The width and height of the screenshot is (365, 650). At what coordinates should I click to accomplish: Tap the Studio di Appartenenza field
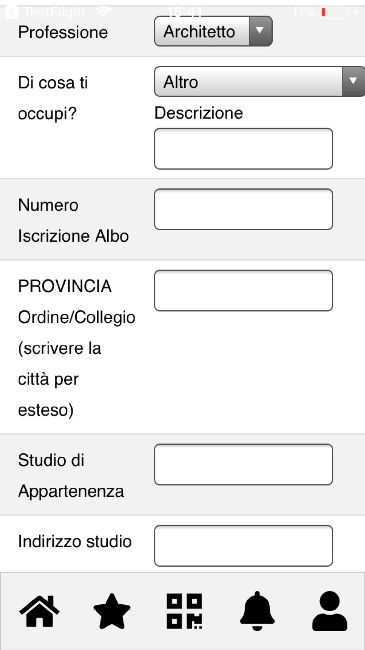243,465
